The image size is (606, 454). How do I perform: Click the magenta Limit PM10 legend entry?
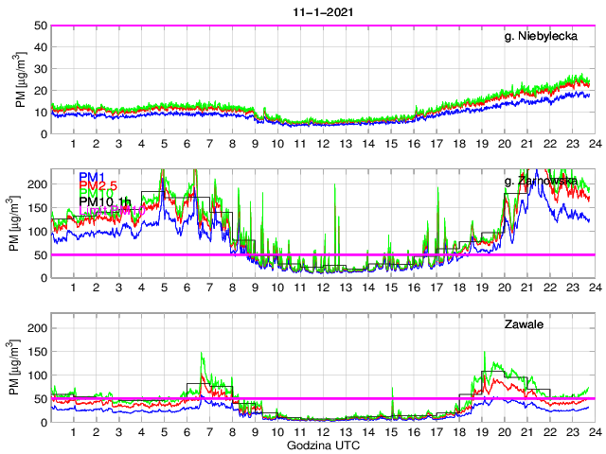click(x=106, y=211)
